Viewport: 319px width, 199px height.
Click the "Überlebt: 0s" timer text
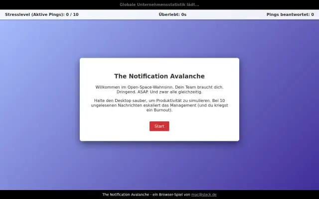point(172,14)
